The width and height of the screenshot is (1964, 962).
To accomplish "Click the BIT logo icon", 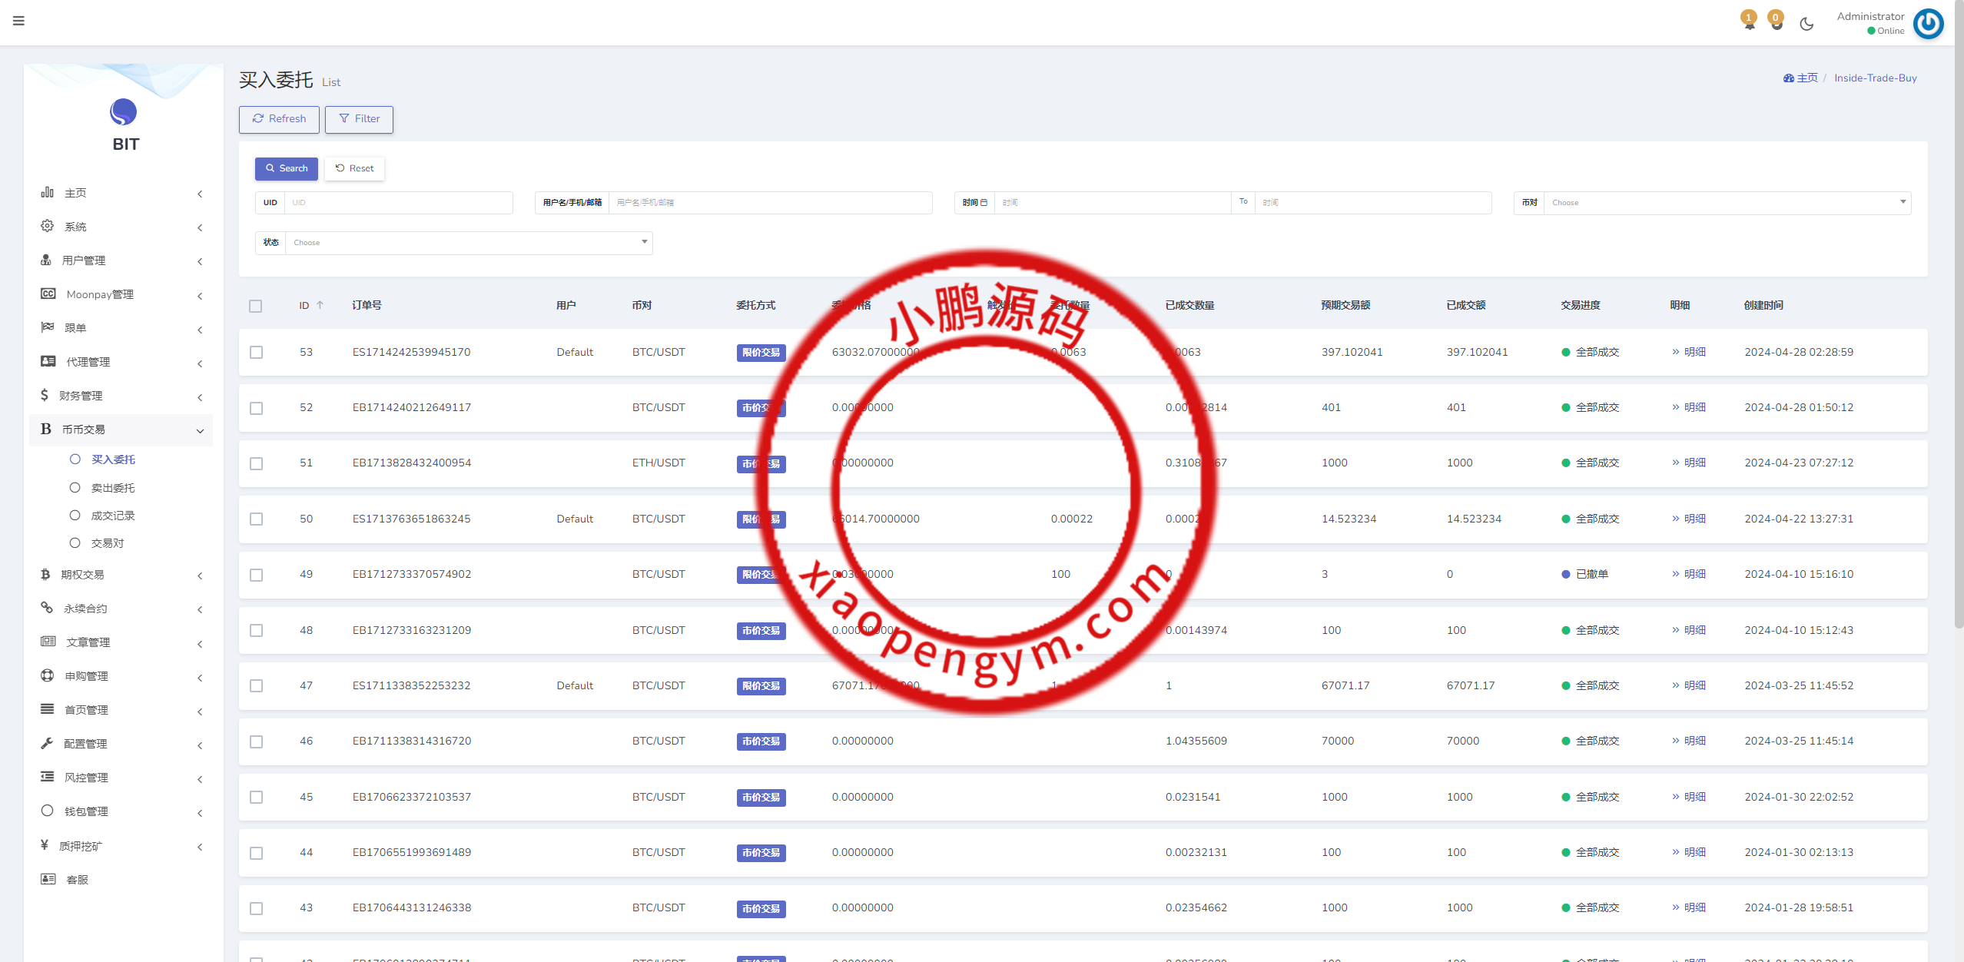I will (123, 112).
